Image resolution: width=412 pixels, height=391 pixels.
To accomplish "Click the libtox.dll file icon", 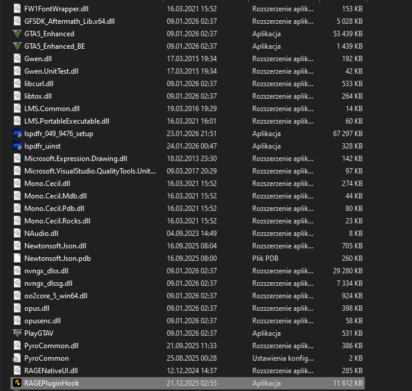I will [x=17, y=96].
